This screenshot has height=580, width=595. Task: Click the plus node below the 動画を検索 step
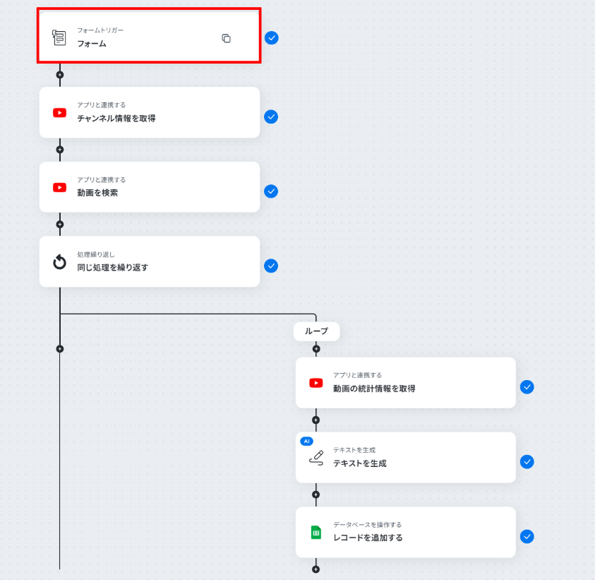pyautogui.click(x=59, y=224)
